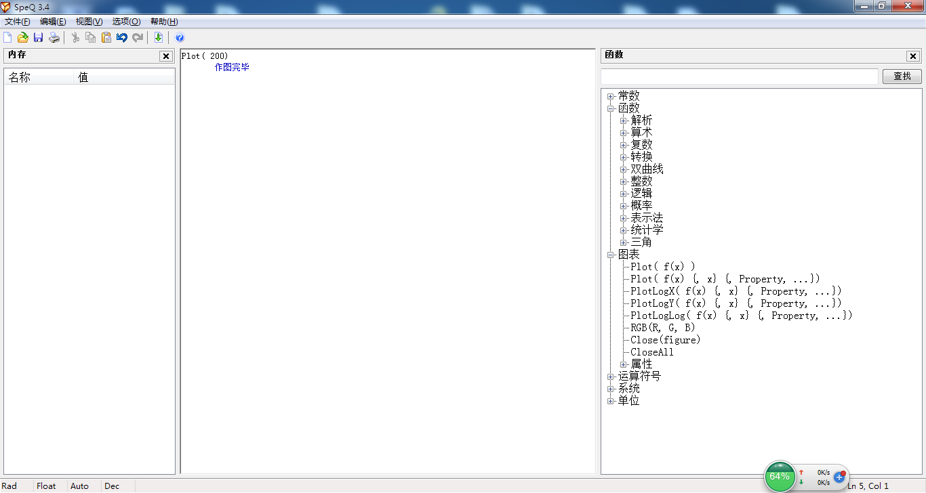Undo with the blue arrow icon
The width and height of the screenshot is (926, 493).
pyautogui.click(x=122, y=38)
